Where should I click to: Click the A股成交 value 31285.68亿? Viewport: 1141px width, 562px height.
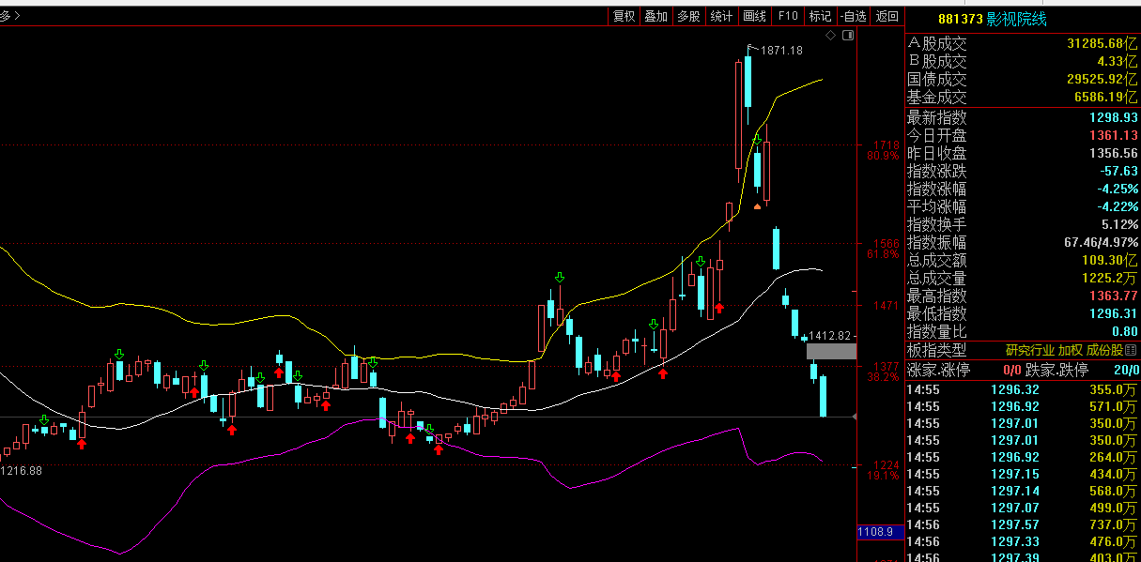pyautogui.click(x=1102, y=44)
